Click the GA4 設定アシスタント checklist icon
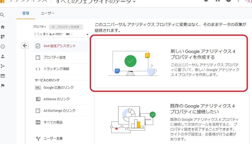 pos(38,46)
